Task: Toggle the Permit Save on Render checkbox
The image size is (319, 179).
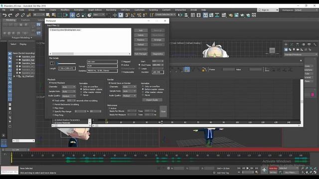Action: point(110,83)
